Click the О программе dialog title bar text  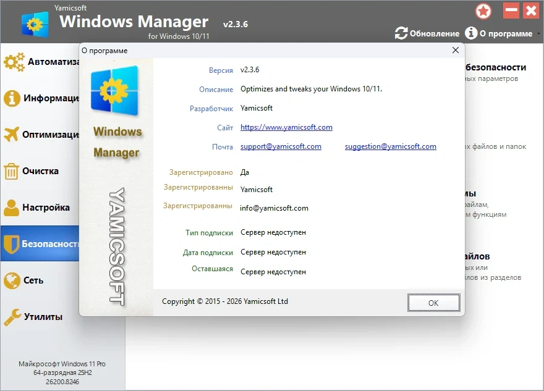pyautogui.click(x=104, y=51)
